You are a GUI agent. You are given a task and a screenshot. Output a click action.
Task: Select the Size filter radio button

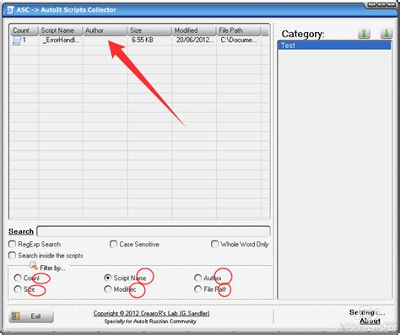[x=18, y=289]
